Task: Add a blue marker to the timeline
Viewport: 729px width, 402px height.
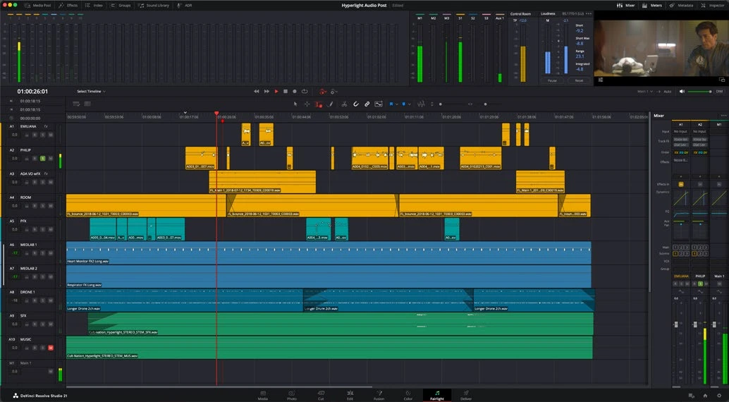Action: pos(403,104)
